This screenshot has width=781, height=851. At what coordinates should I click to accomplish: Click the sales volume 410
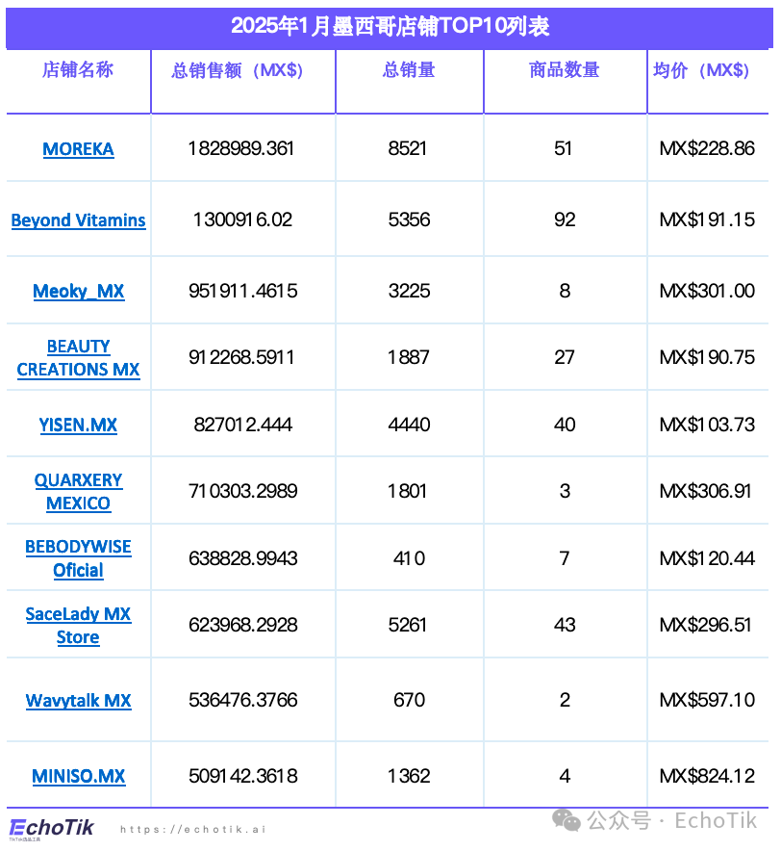click(409, 558)
